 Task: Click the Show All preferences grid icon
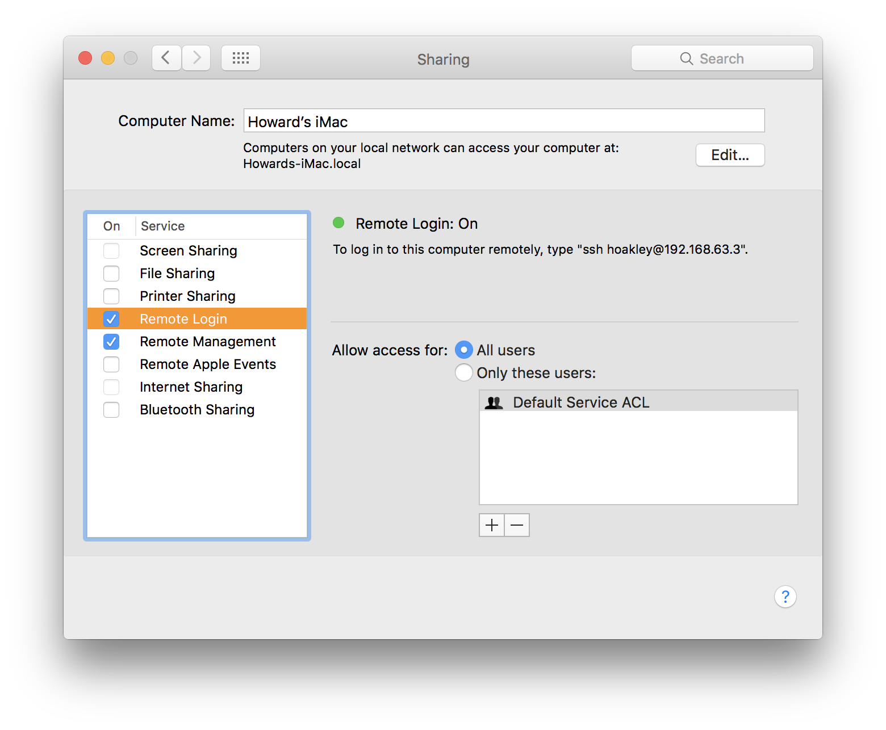[240, 57]
